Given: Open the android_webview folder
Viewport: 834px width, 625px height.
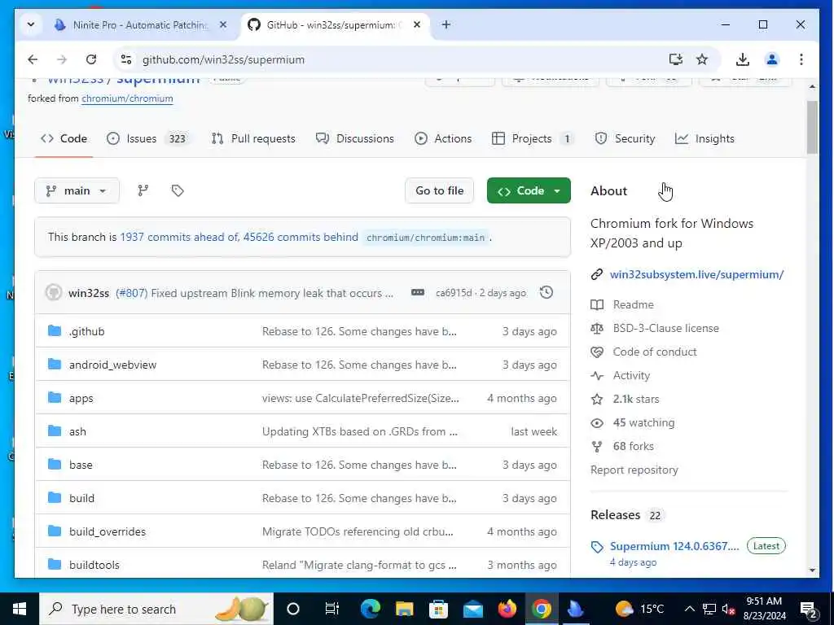Looking at the screenshot, I should (x=112, y=365).
